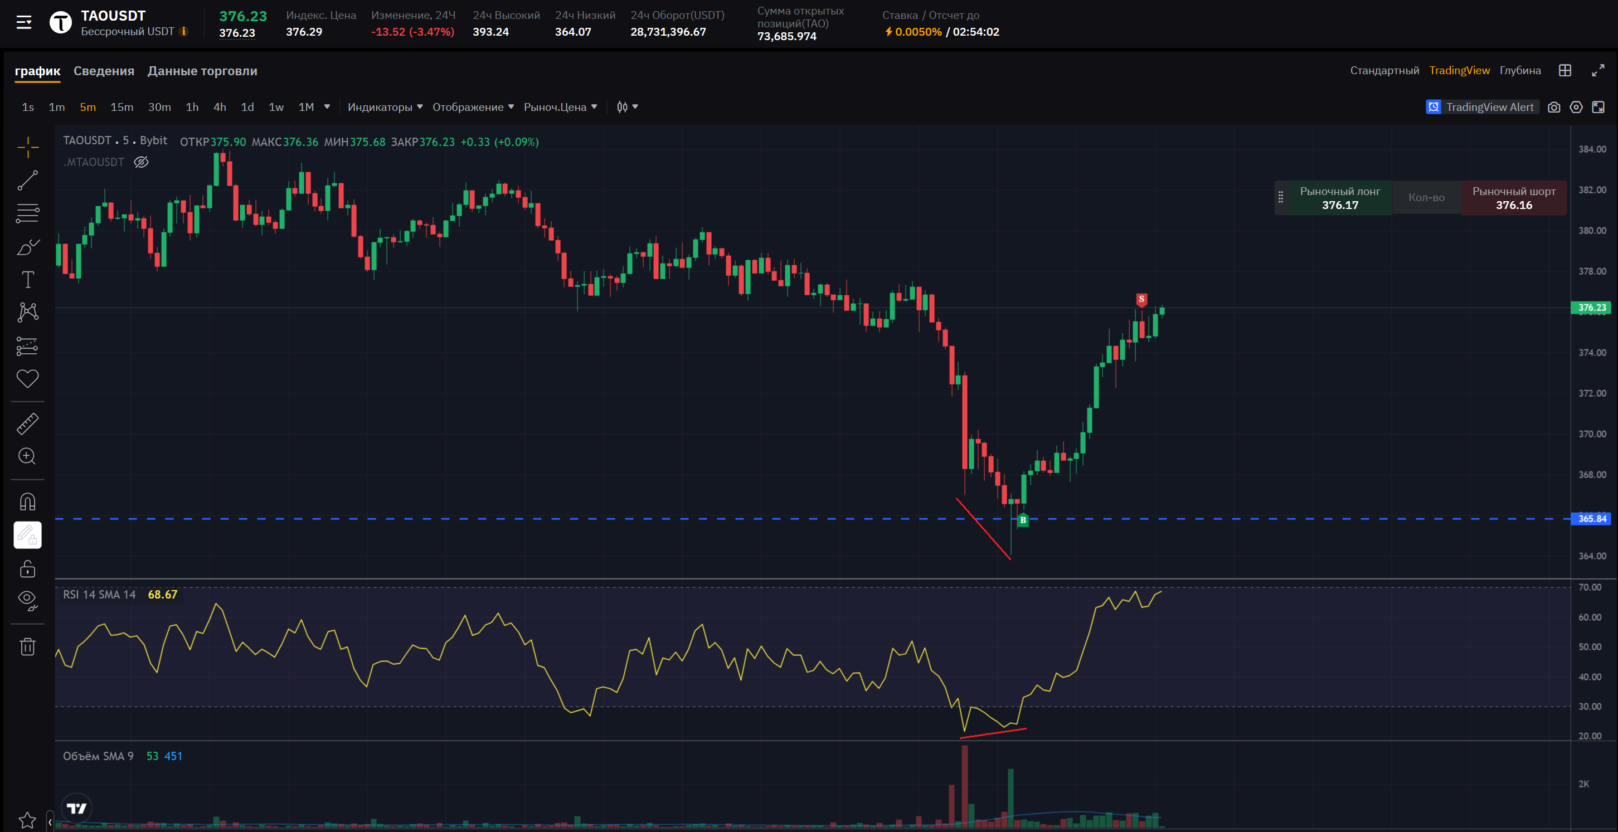Toggle visibility of .MTAOUSDT series
The height and width of the screenshot is (832, 1618).
[142, 162]
